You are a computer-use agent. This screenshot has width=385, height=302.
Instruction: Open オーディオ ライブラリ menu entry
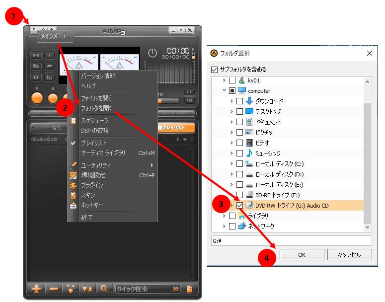[103, 152]
